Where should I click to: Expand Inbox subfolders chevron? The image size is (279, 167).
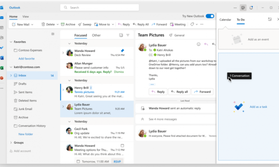pos(11,76)
